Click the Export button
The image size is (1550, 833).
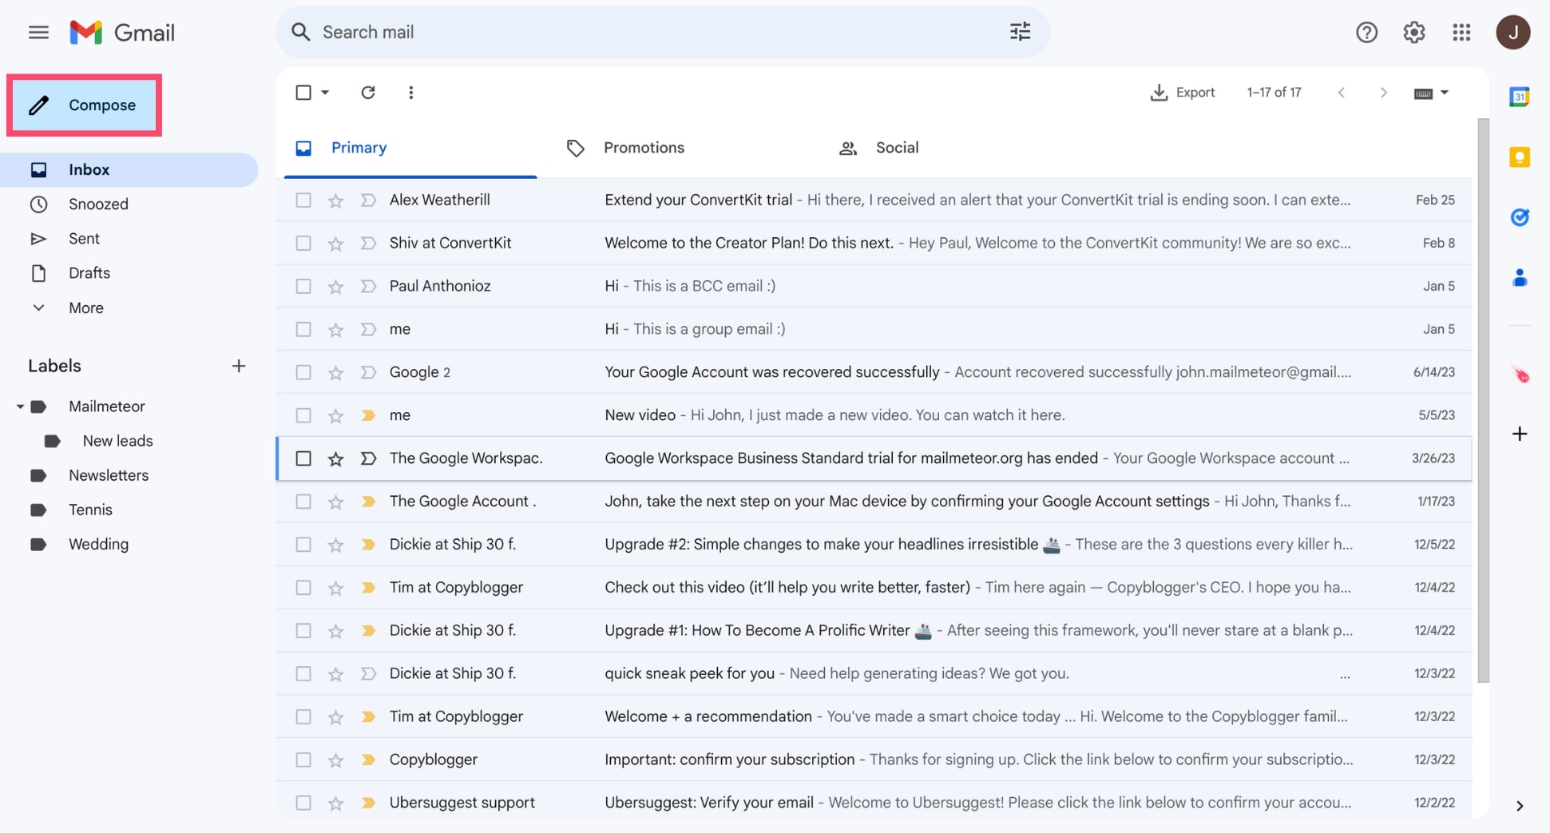click(1183, 92)
